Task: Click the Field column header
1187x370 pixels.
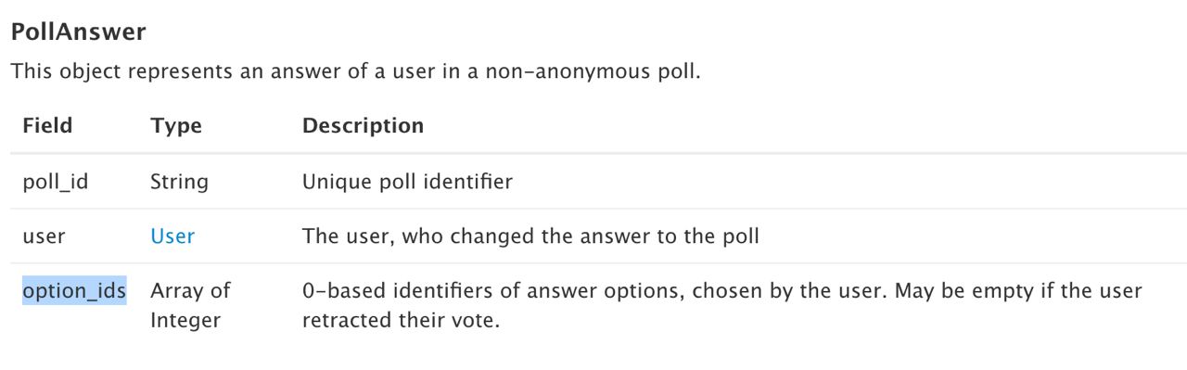Action: [47, 125]
